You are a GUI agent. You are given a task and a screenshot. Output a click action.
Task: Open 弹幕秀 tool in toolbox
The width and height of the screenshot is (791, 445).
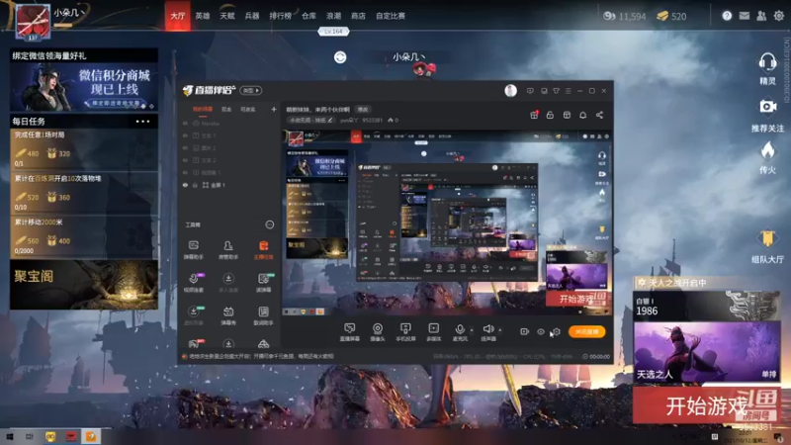pos(228,315)
